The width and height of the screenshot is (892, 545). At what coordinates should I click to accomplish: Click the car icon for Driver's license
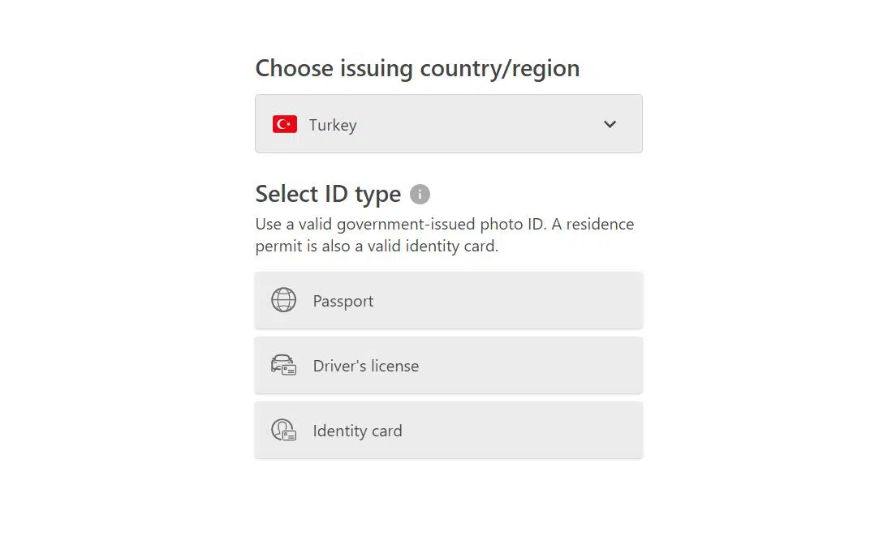(x=283, y=365)
